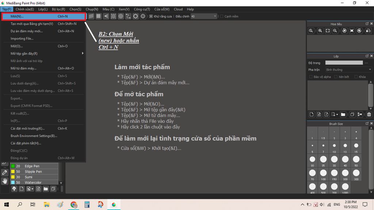Select the vanishing point snap icon
The height and width of the screenshot is (210, 374).
pos(106,16)
